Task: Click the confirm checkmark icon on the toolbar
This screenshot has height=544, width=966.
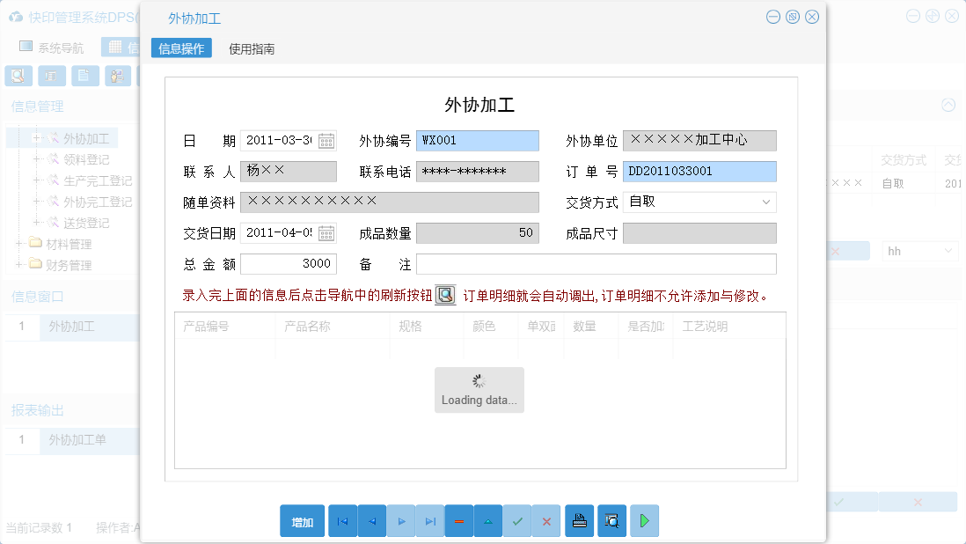Action: click(x=517, y=520)
